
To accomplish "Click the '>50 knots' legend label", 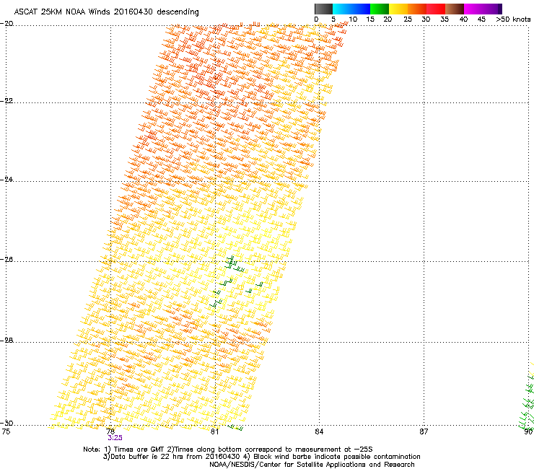I will click(513, 19).
